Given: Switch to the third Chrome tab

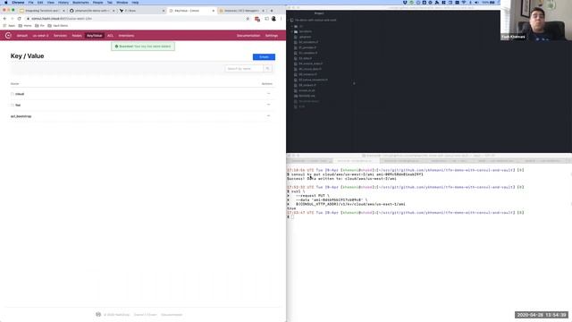Looking at the screenshot, I should click(142, 11).
